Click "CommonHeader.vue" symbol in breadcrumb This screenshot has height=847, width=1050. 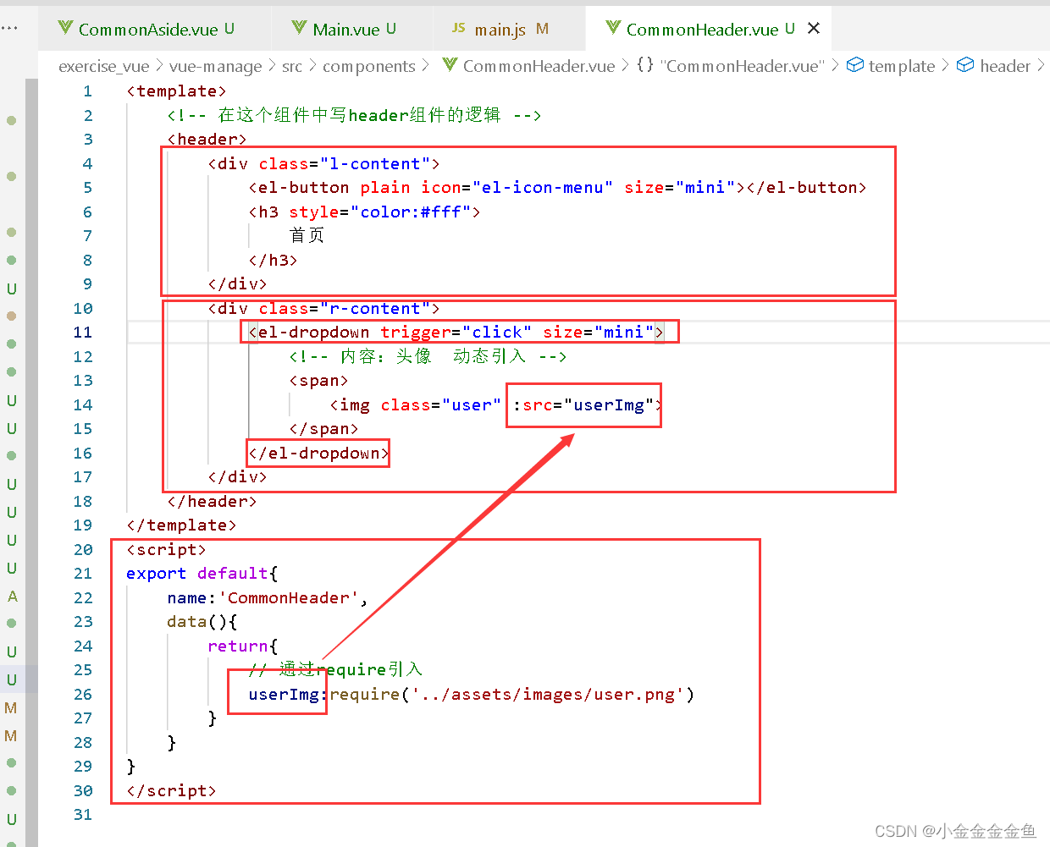coord(742,66)
